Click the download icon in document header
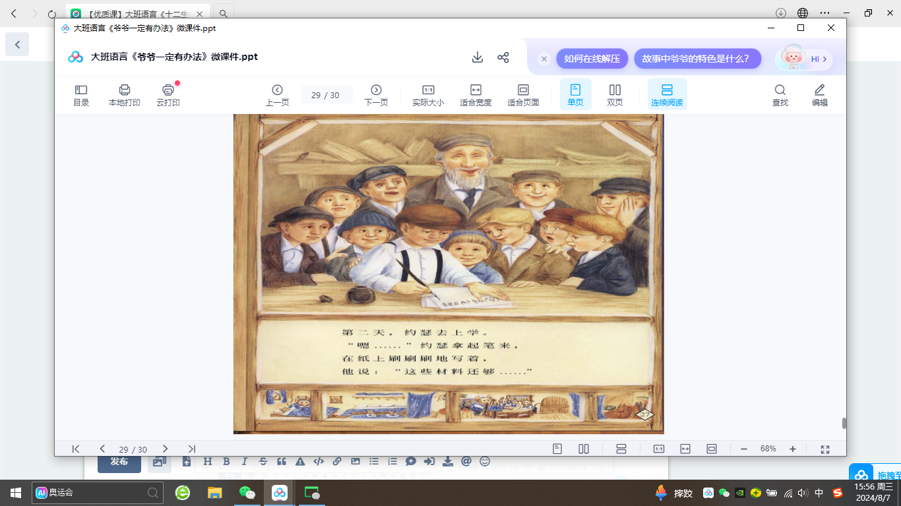The width and height of the screenshot is (901, 506). [478, 57]
